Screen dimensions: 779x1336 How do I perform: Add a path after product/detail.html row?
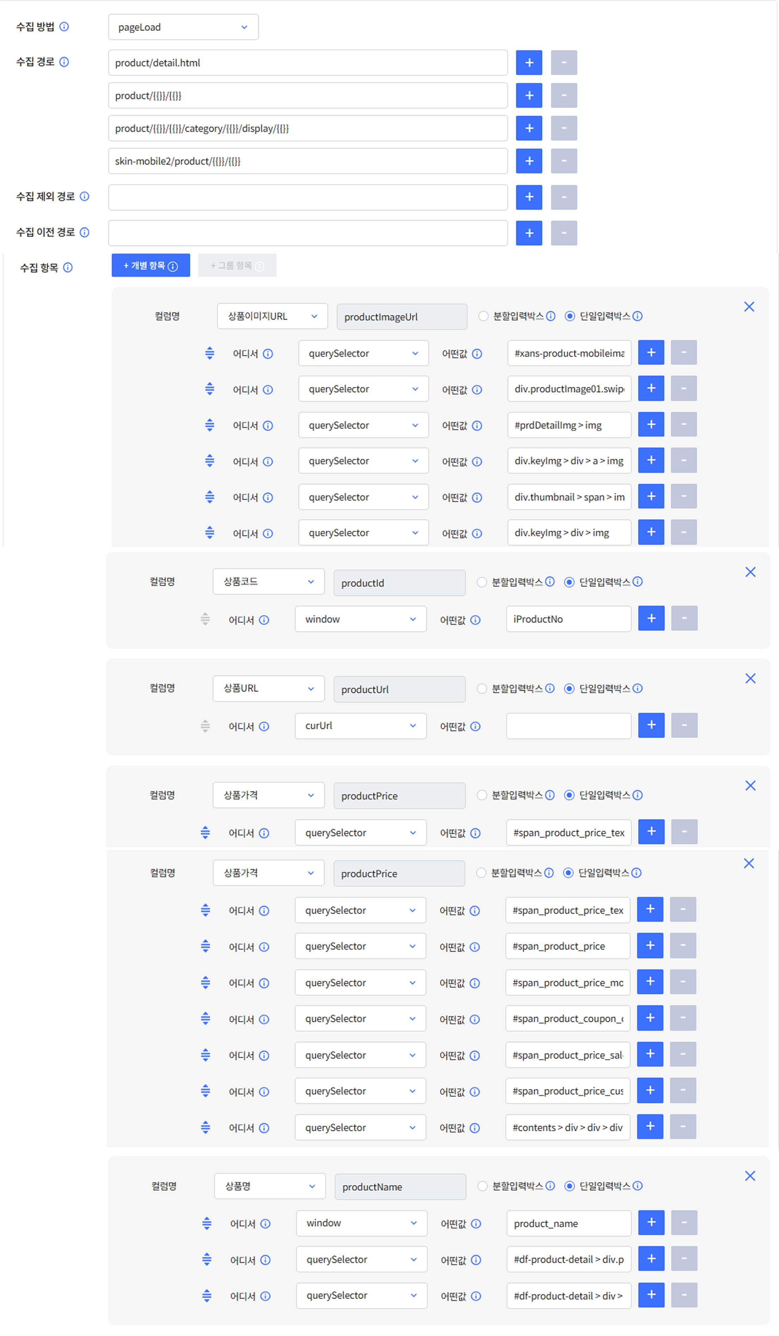529,62
